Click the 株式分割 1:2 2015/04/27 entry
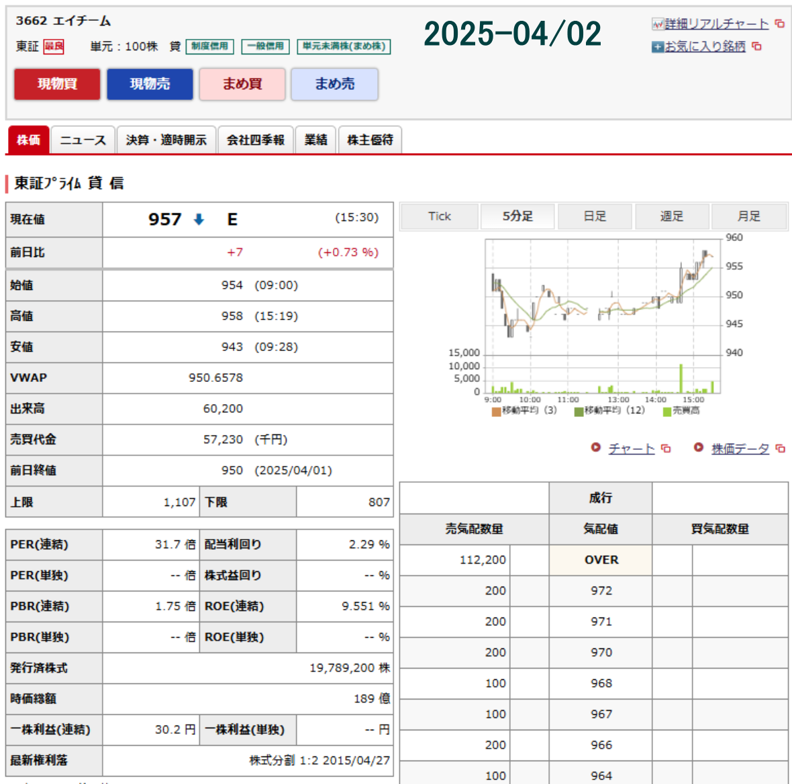The height and width of the screenshot is (784, 792). 319,761
